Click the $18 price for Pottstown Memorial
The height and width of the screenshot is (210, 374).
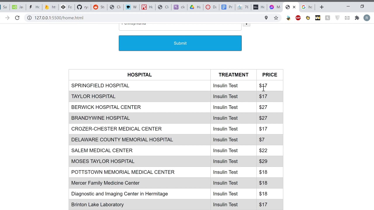coord(263,172)
